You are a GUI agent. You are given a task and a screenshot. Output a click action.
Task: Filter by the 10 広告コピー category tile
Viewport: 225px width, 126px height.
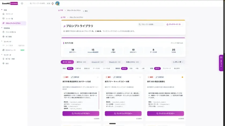pyautogui.click(x=133, y=51)
